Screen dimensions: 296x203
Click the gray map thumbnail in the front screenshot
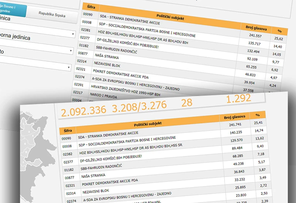click(x=38, y=156)
